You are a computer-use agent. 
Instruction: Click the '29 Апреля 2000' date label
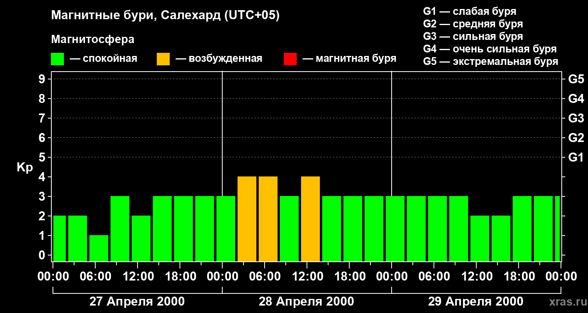pyautogui.click(x=475, y=301)
